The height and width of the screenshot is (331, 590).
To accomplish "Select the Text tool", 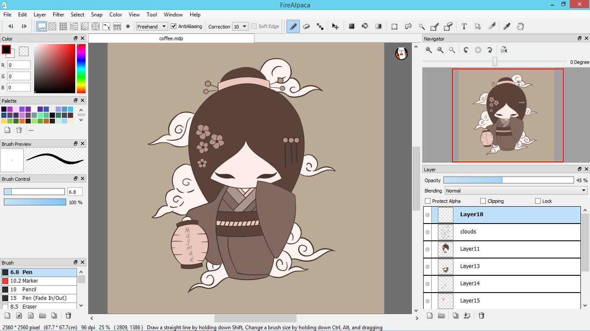I will (x=464, y=26).
